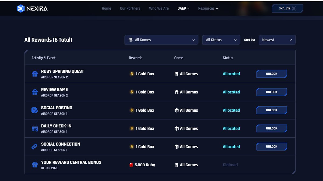Click the SOCIAL POSTING title

(57, 108)
